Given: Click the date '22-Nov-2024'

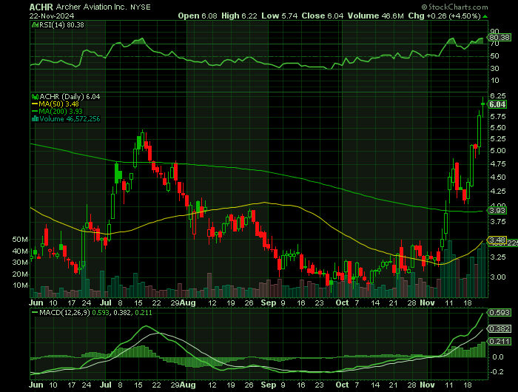Looking at the screenshot, I should (x=52, y=16).
